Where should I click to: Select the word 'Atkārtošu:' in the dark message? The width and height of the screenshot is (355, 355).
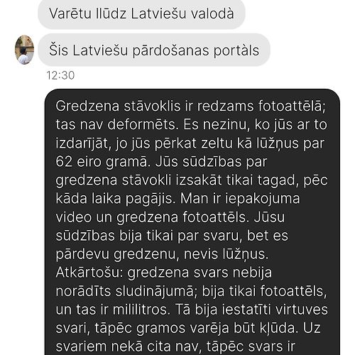pyautogui.click(x=90, y=273)
